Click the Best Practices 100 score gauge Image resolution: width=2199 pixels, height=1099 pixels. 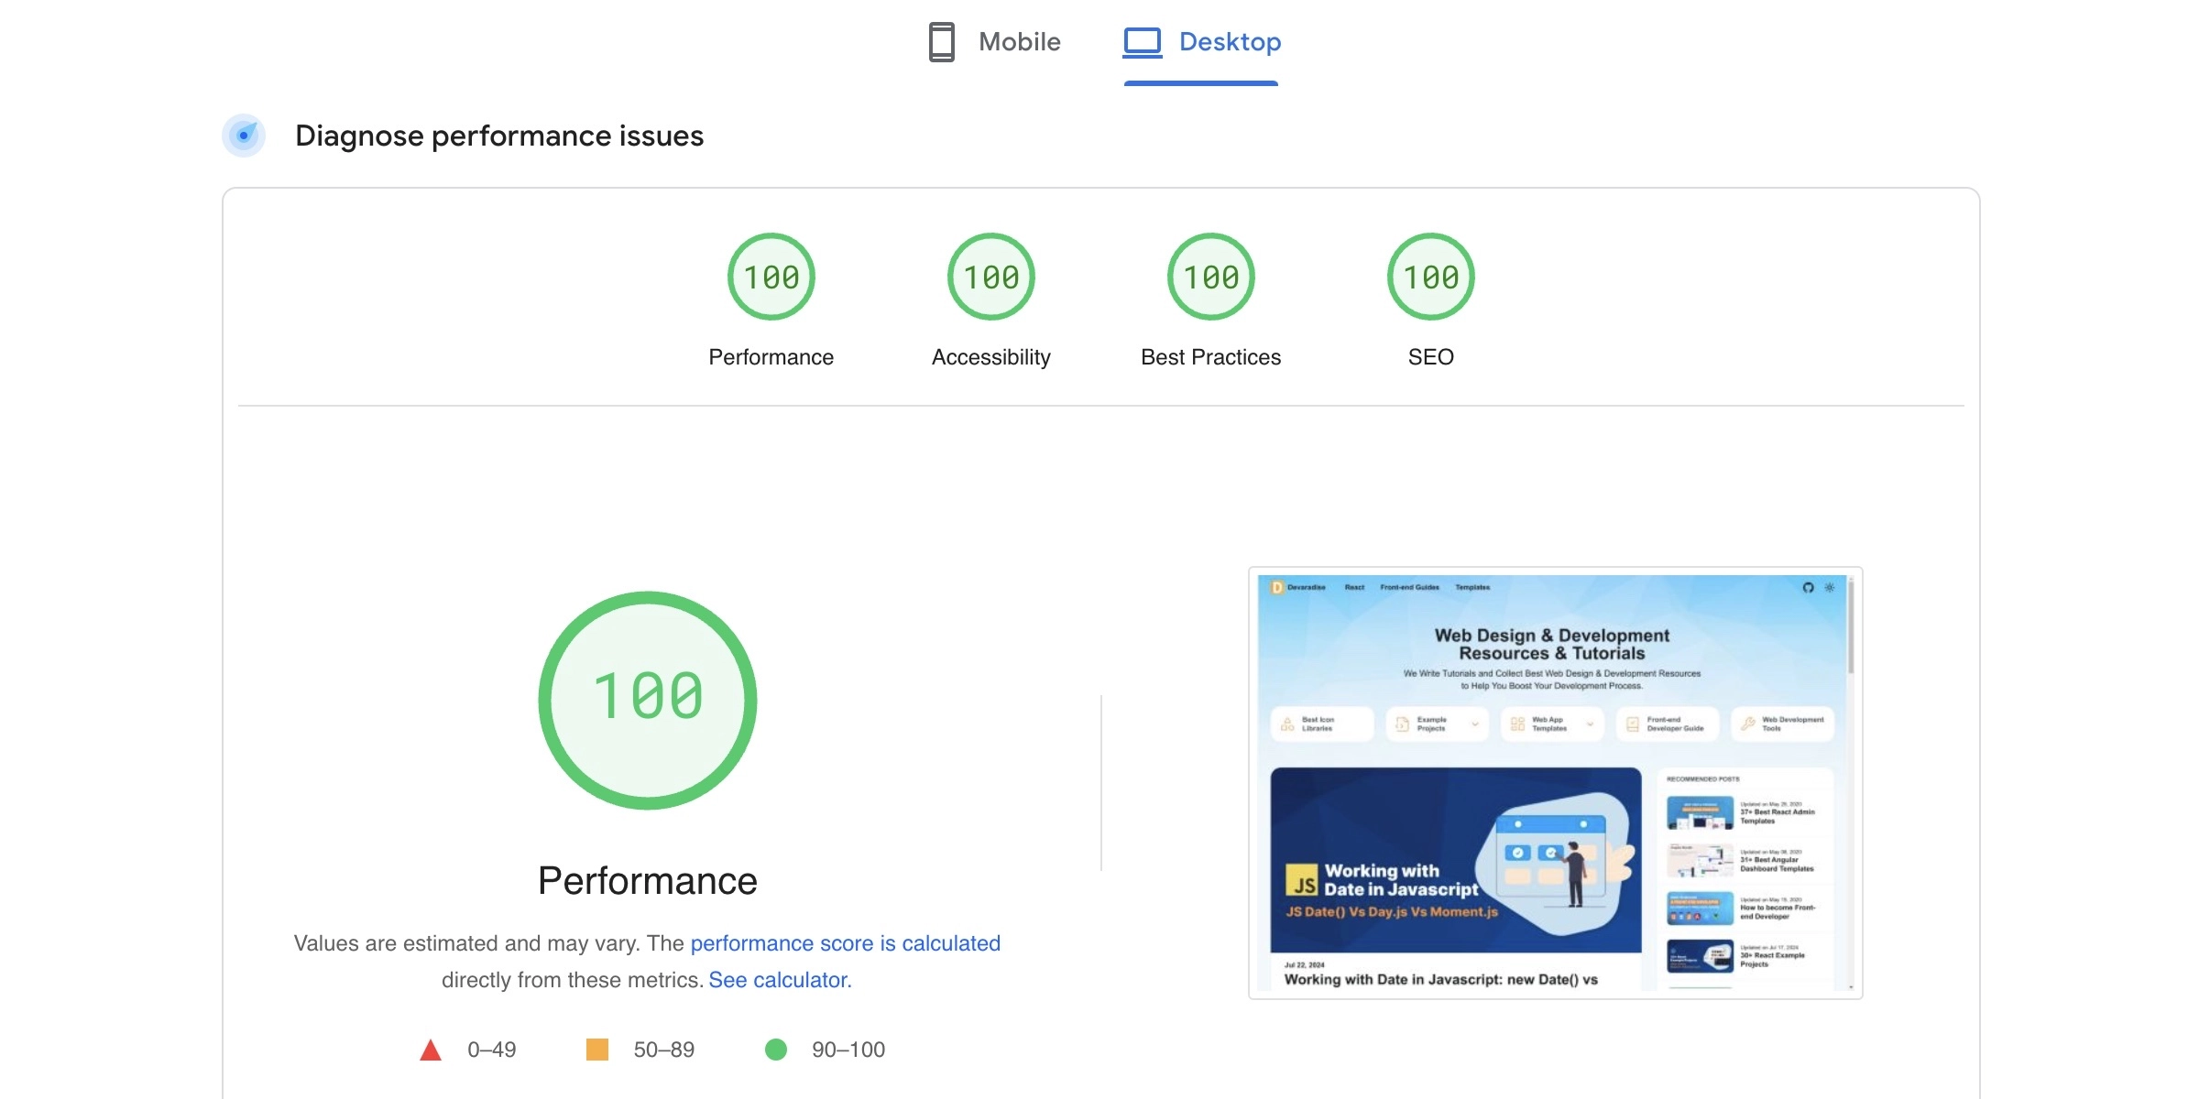1210,277
